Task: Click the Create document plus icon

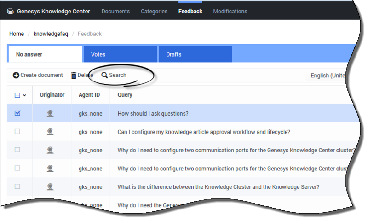Action: 16,75
